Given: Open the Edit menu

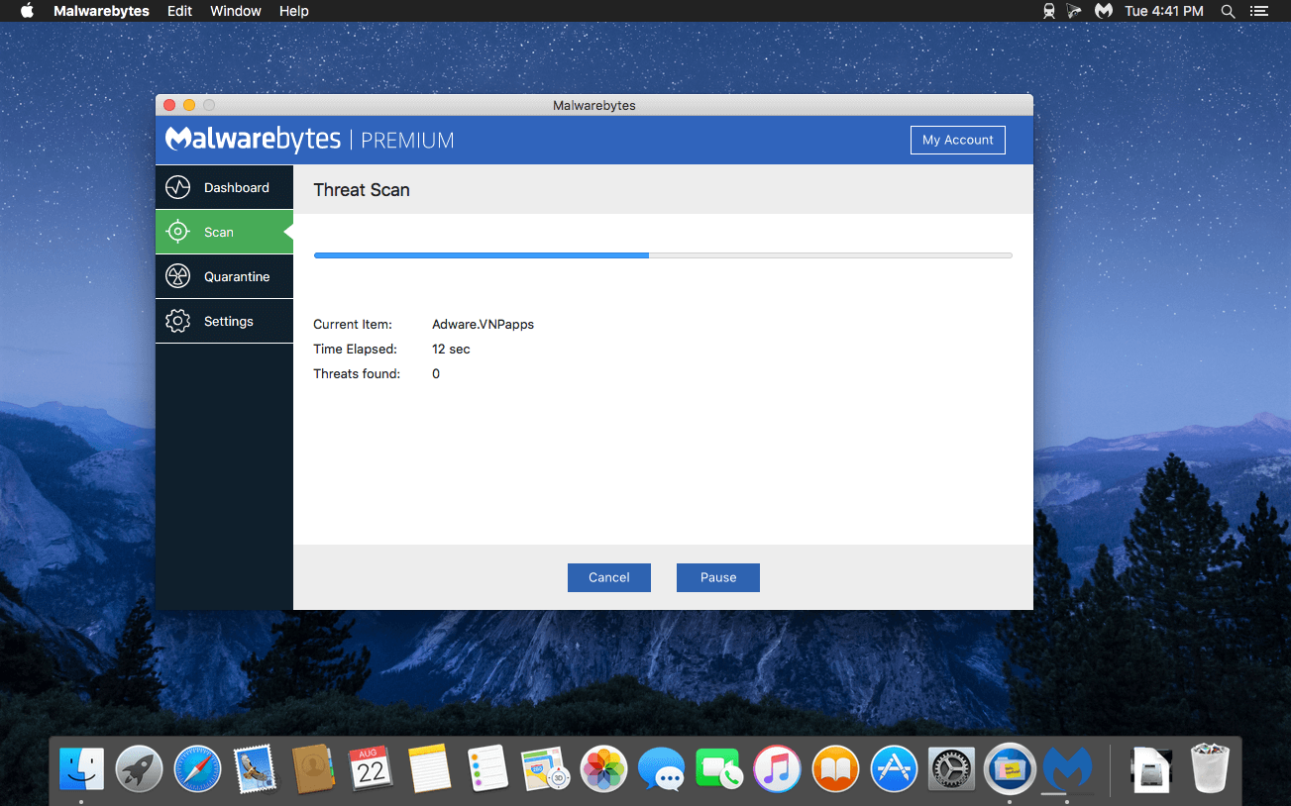Looking at the screenshot, I should coord(179,11).
